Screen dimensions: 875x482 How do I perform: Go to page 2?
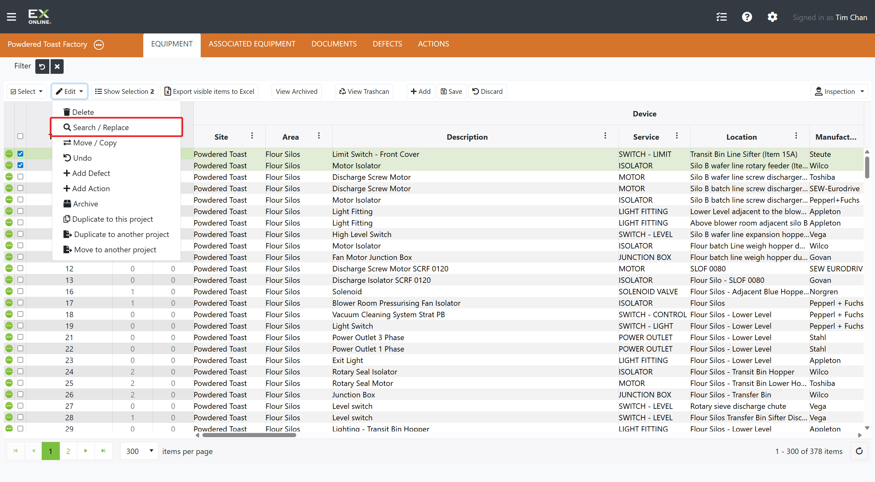tap(68, 451)
